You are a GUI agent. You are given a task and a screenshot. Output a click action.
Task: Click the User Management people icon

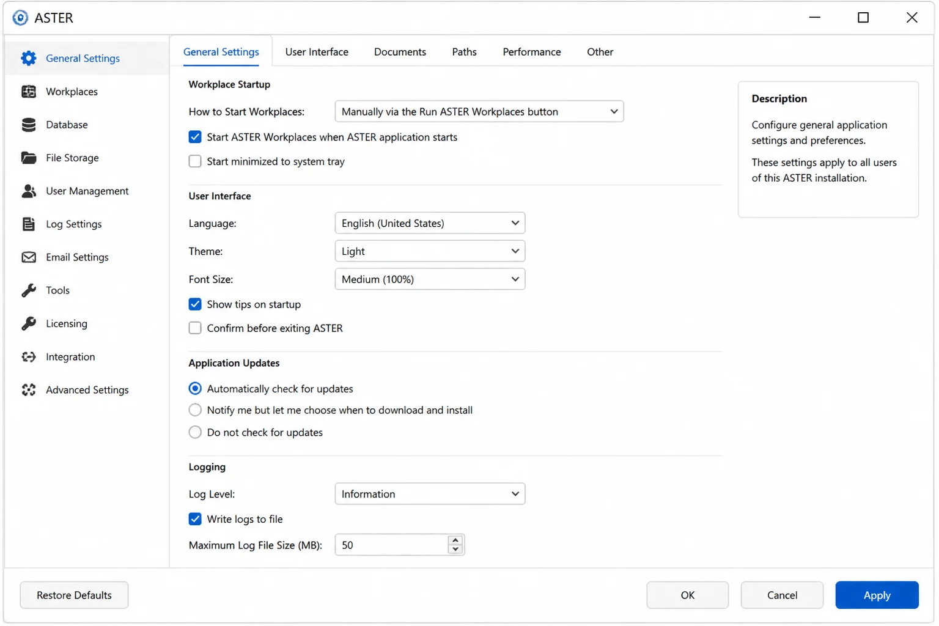point(29,191)
